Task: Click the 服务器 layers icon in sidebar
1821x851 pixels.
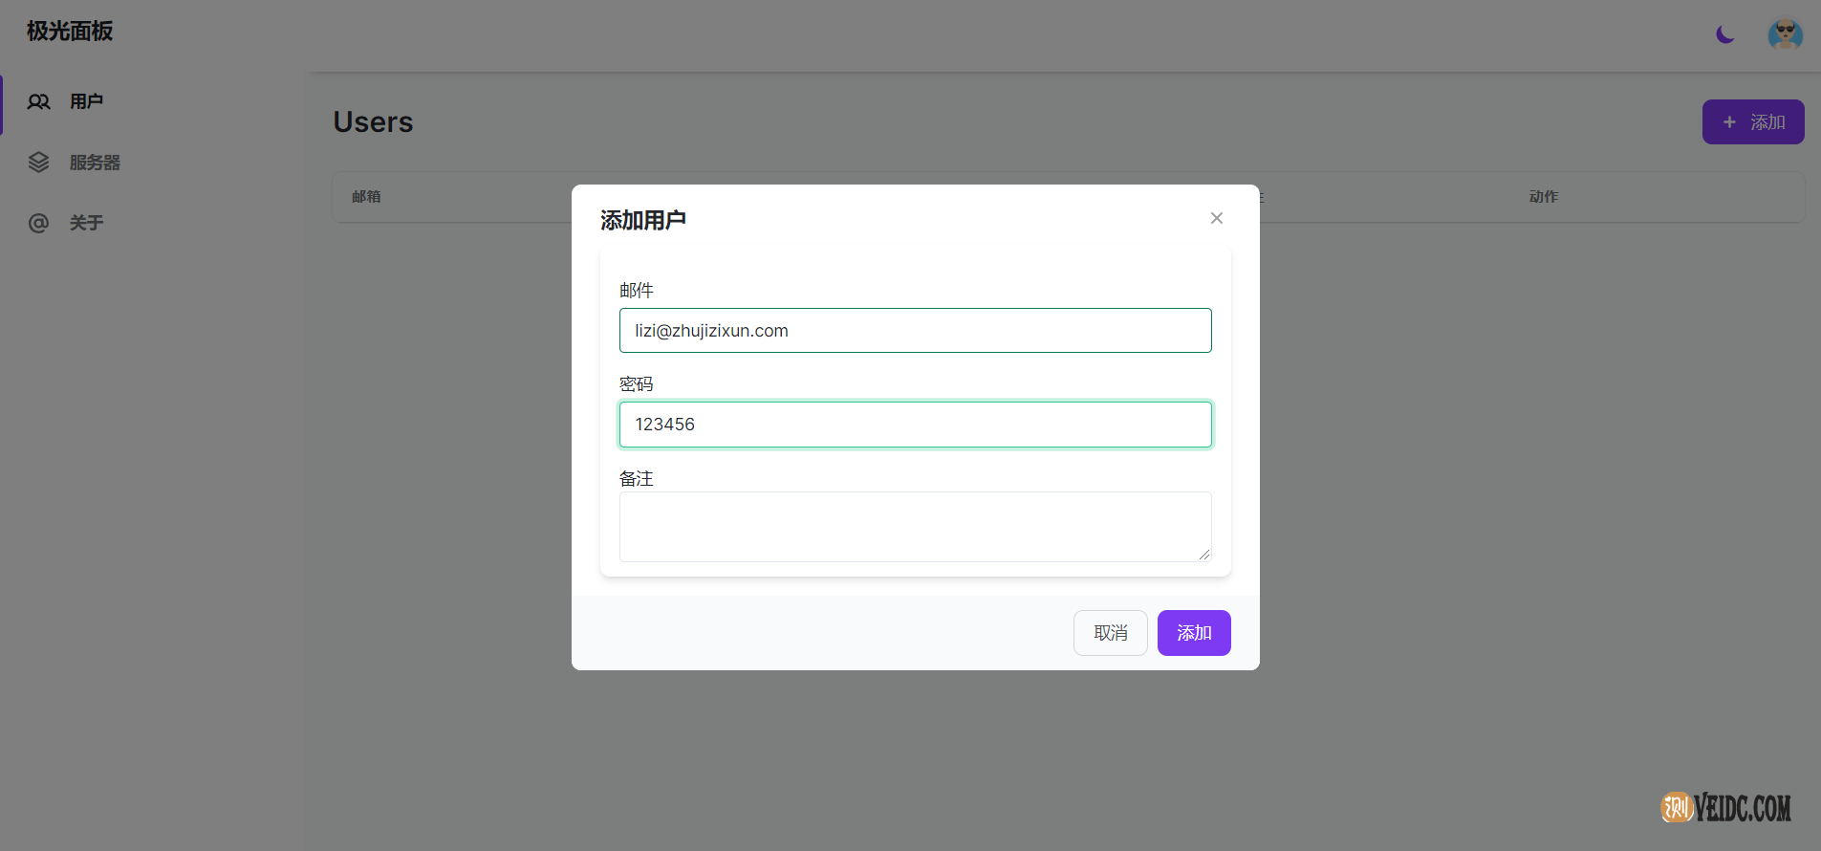Action: pos(38,163)
